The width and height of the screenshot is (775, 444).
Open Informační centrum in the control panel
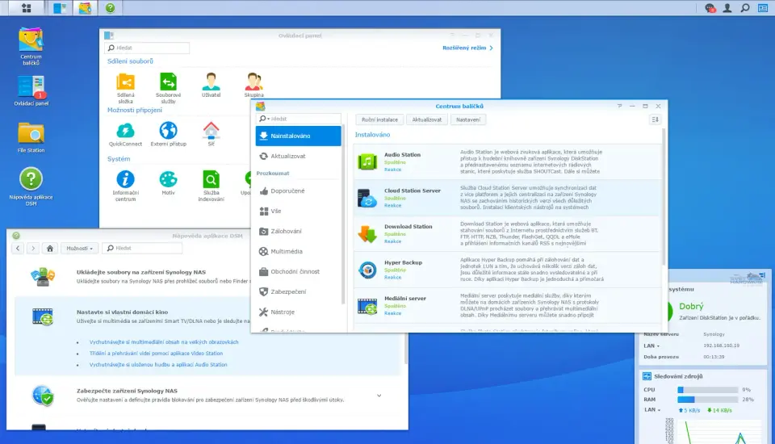pyautogui.click(x=125, y=179)
